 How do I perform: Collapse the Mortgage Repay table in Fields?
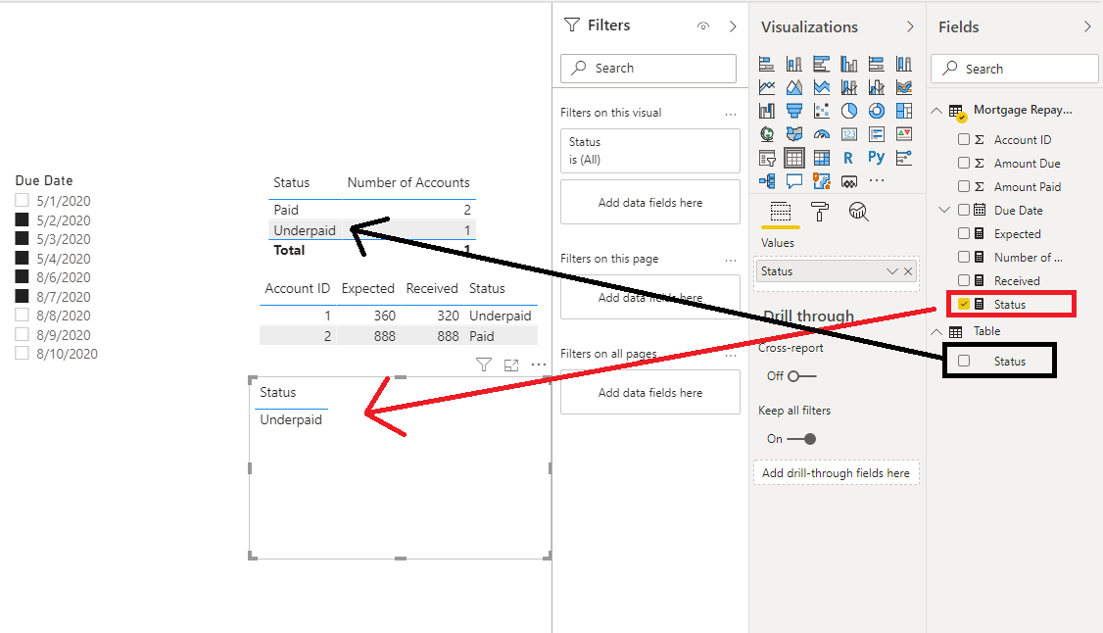point(937,111)
